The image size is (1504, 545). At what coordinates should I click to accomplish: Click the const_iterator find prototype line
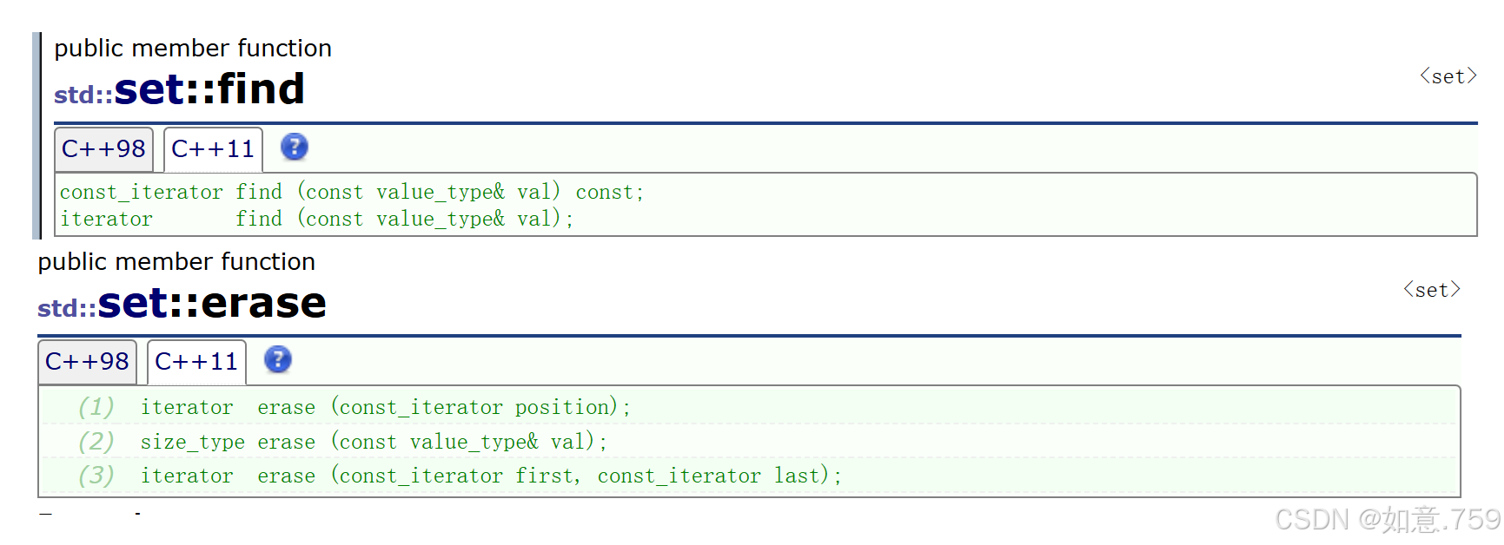click(352, 192)
